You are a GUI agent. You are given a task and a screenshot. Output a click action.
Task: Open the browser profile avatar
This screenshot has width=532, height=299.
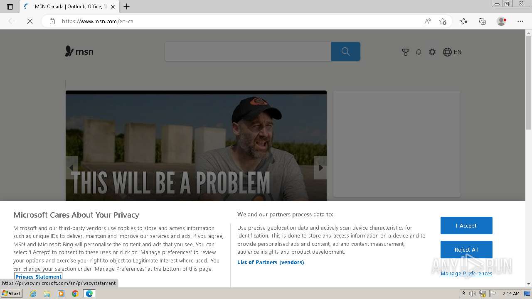[501, 21]
